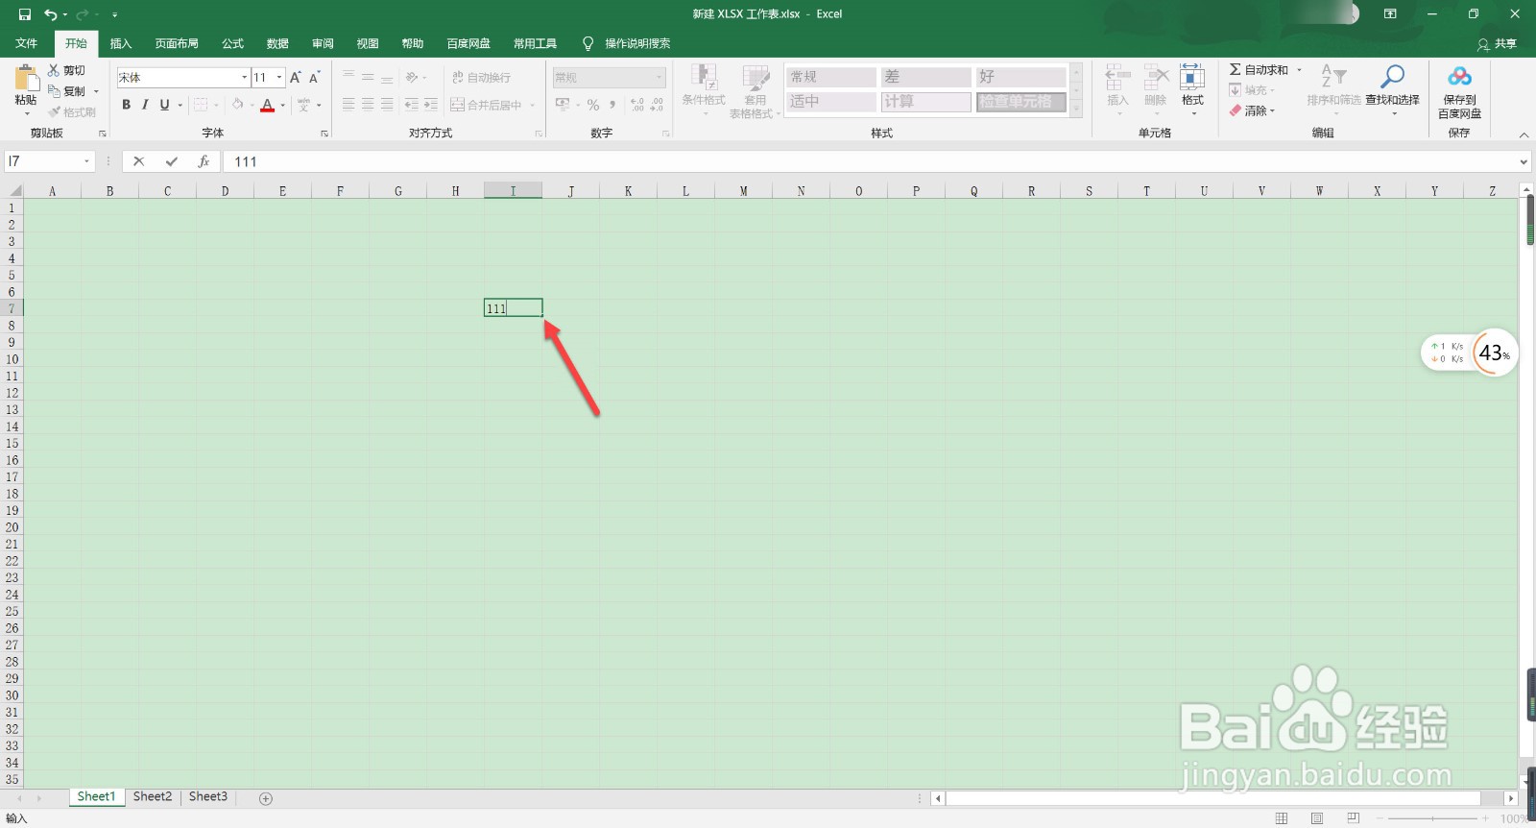This screenshot has width=1536, height=828.
Task: Click the Share (共享) button
Action: [x=1498, y=44]
